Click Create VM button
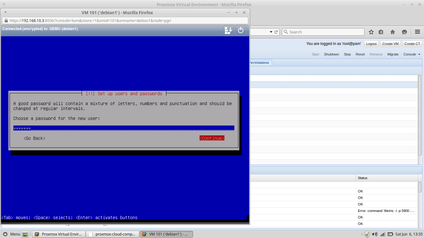This screenshot has width=424, height=238. coord(390,44)
